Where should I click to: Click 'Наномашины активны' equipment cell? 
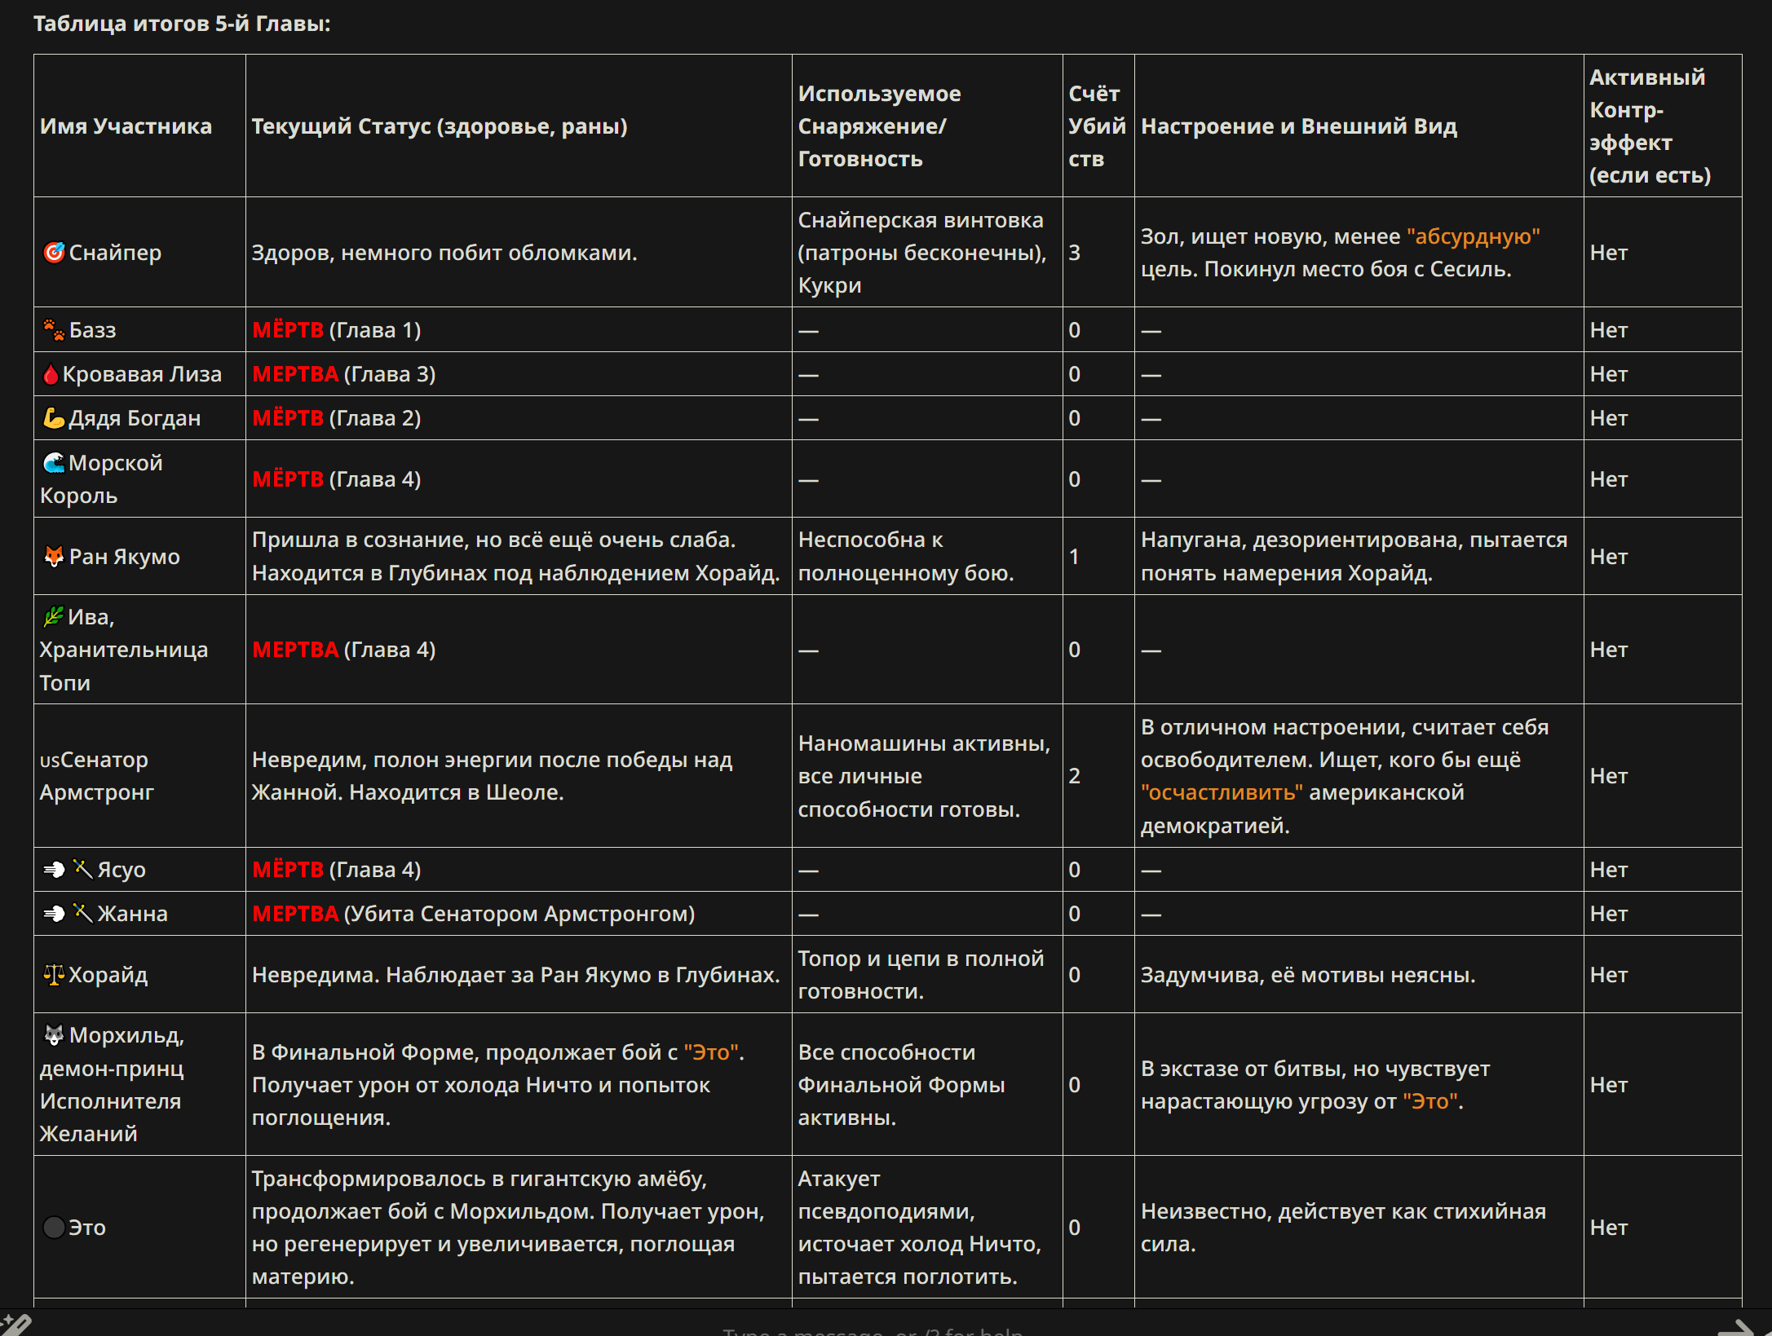point(927,776)
